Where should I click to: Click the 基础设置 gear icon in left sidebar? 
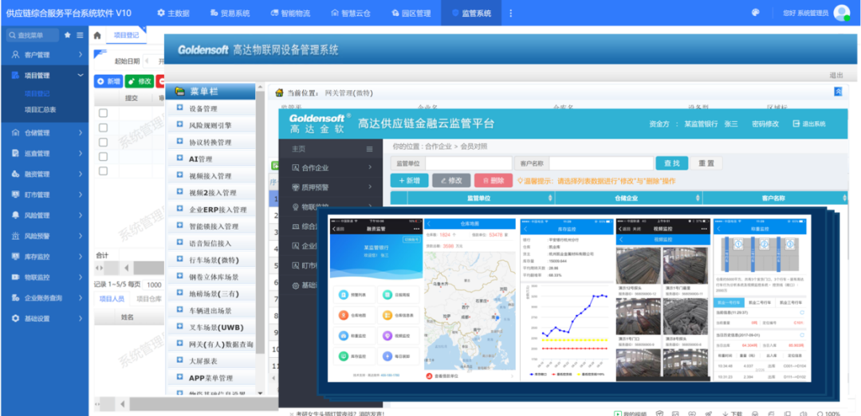point(15,318)
